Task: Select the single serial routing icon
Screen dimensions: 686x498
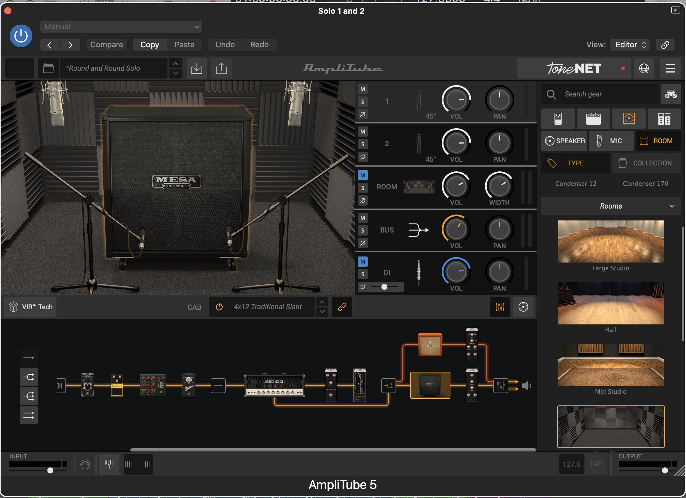Action: pos(29,358)
